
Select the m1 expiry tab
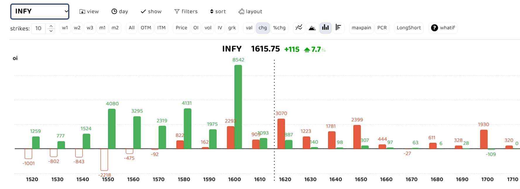102,28
